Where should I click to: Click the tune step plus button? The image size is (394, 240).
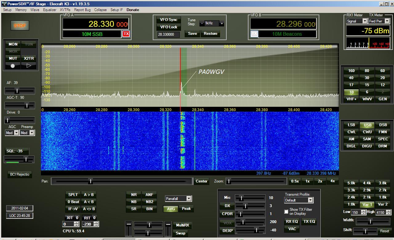[222, 23]
